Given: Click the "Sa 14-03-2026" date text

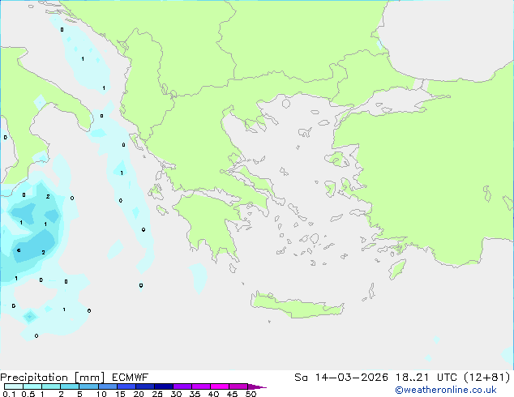Looking at the screenshot, I should [341, 378].
